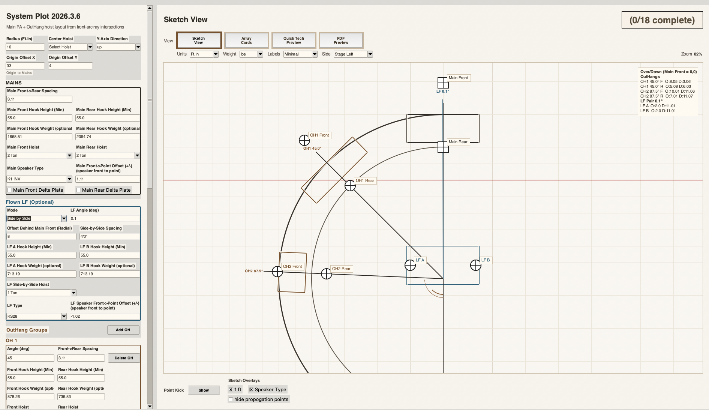Click the Point Kick Show button
This screenshot has height=410, width=709.
204,390
